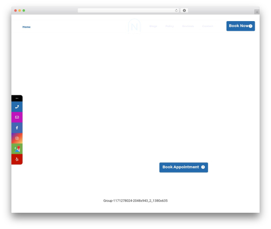The image size is (271, 229).
Task: Open a new tab with the plus button
Action: [257, 12]
